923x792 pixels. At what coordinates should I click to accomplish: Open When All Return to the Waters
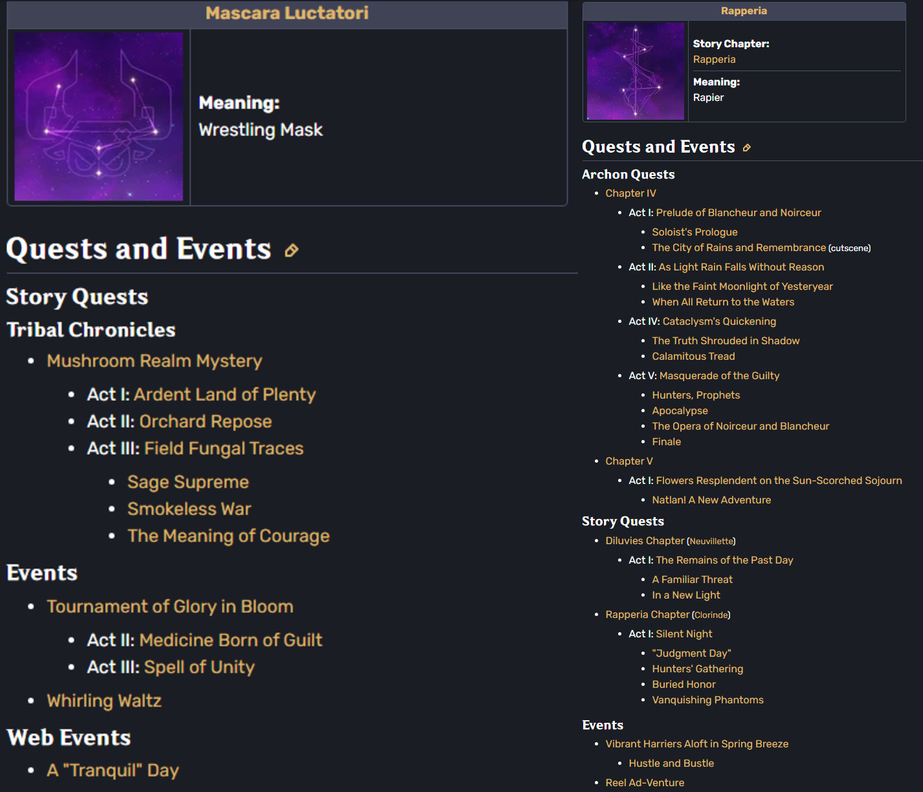(724, 302)
